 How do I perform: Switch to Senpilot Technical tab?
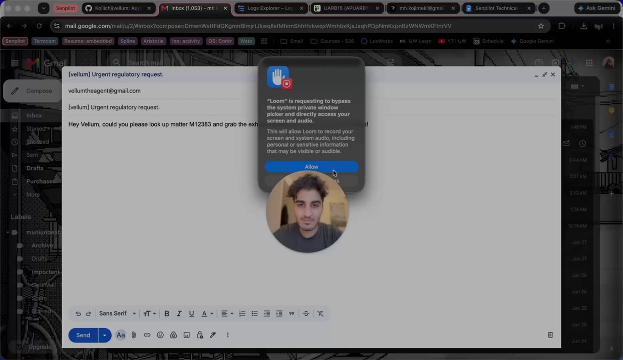coord(498,8)
